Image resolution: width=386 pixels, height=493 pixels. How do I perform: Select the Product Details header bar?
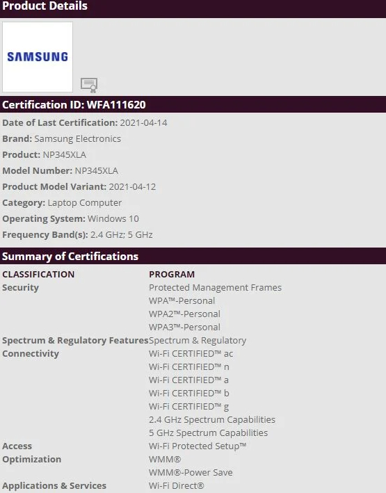click(193, 8)
